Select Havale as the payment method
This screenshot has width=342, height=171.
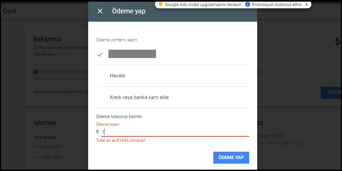click(x=117, y=76)
